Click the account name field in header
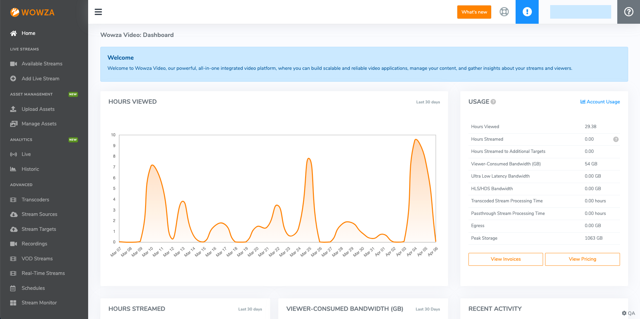Image resolution: width=640 pixels, height=319 pixels. point(581,12)
